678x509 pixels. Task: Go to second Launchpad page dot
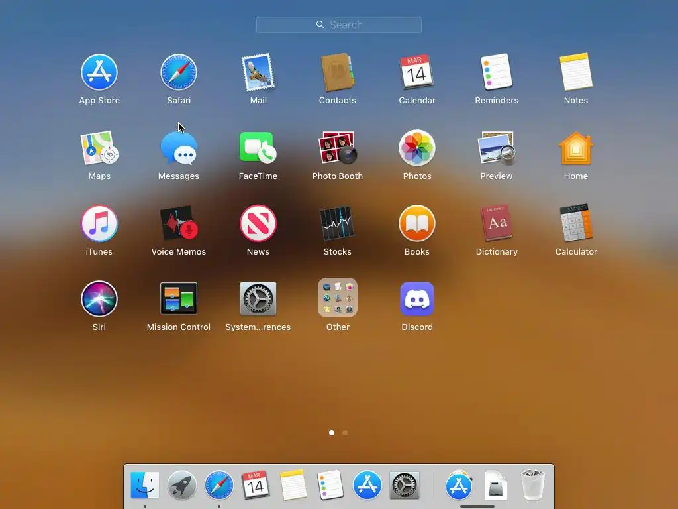[344, 433]
